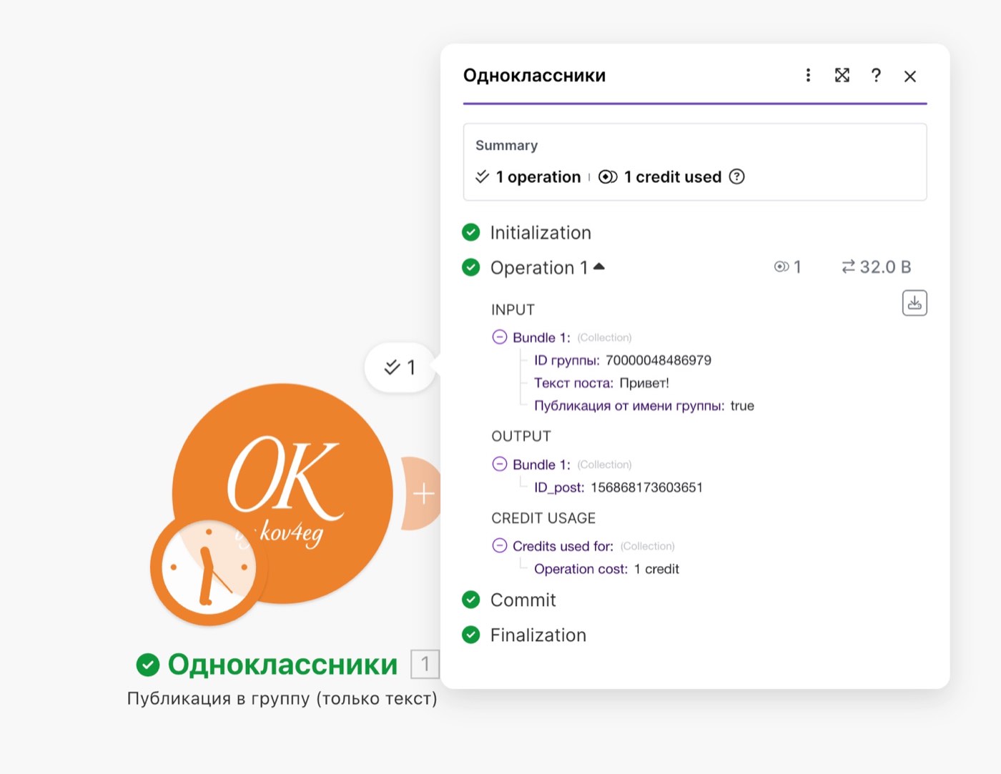1001x774 pixels.
Task: Click the Публикация в группу subtitle
Action: [282, 698]
